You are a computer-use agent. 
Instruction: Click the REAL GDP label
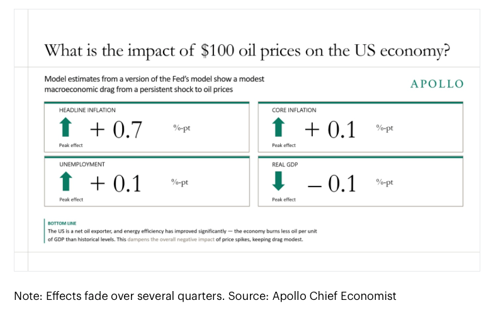pos(285,164)
